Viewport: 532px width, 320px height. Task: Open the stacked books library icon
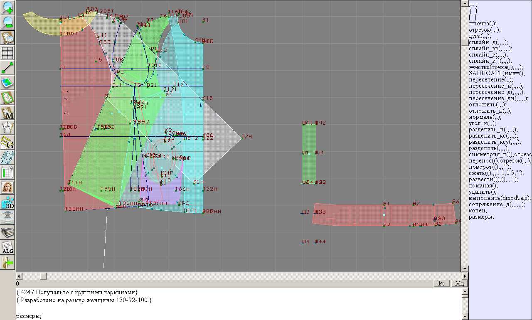(8, 232)
